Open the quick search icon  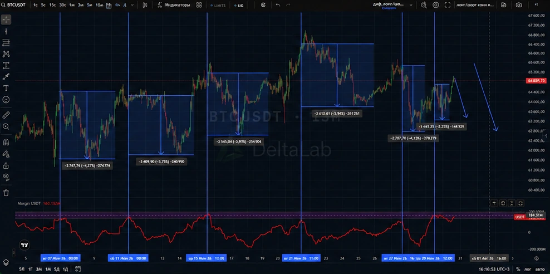coord(424,5)
